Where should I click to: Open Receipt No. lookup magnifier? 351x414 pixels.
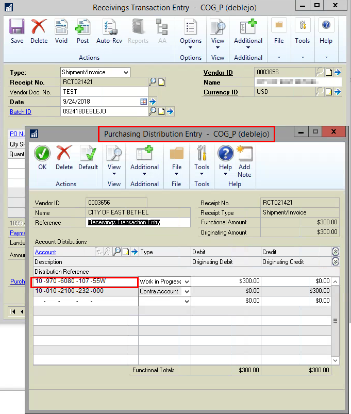click(152, 82)
